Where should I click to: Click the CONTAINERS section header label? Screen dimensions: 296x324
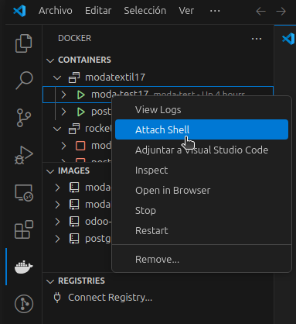pyautogui.click(x=84, y=60)
